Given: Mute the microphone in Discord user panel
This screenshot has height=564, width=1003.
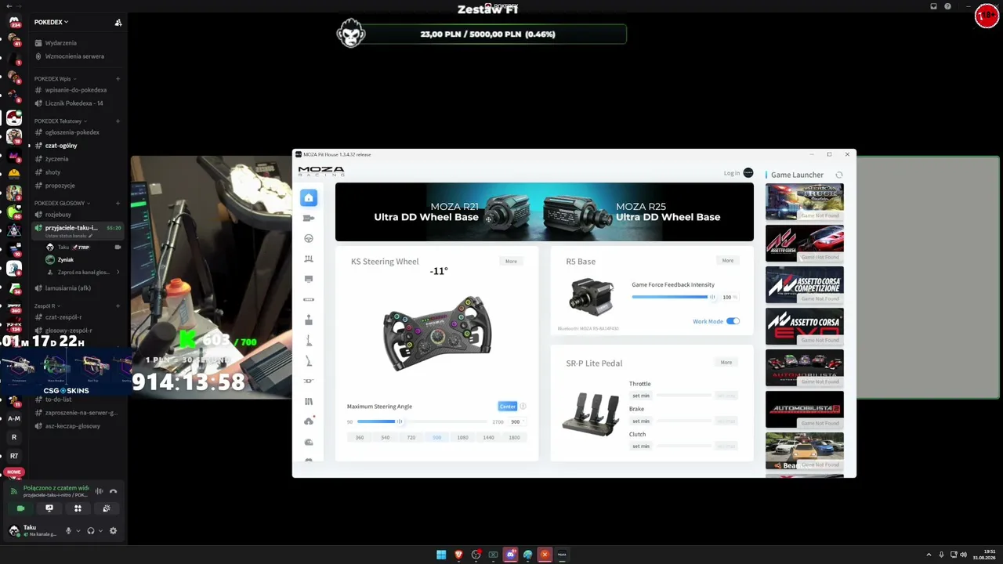Looking at the screenshot, I should point(68,531).
